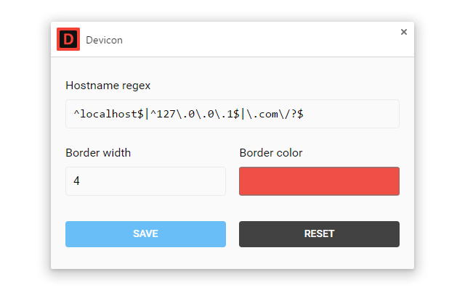
Task: Click inside the border width number box
Action: 145,181
